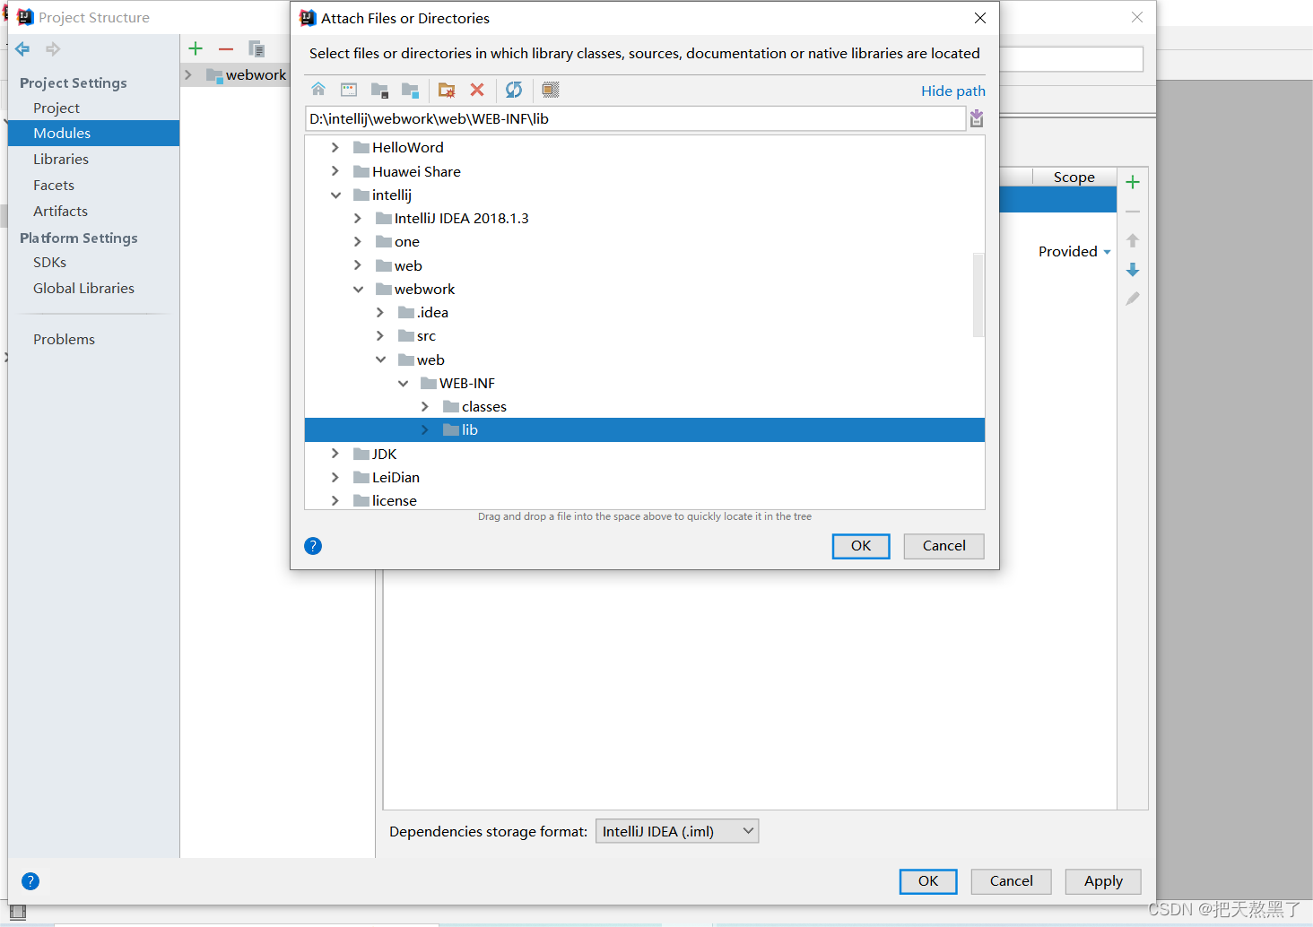Expand webwork module in Project Structure
1313x927 pixels.
pyautogui.click(x=188, y=74)
